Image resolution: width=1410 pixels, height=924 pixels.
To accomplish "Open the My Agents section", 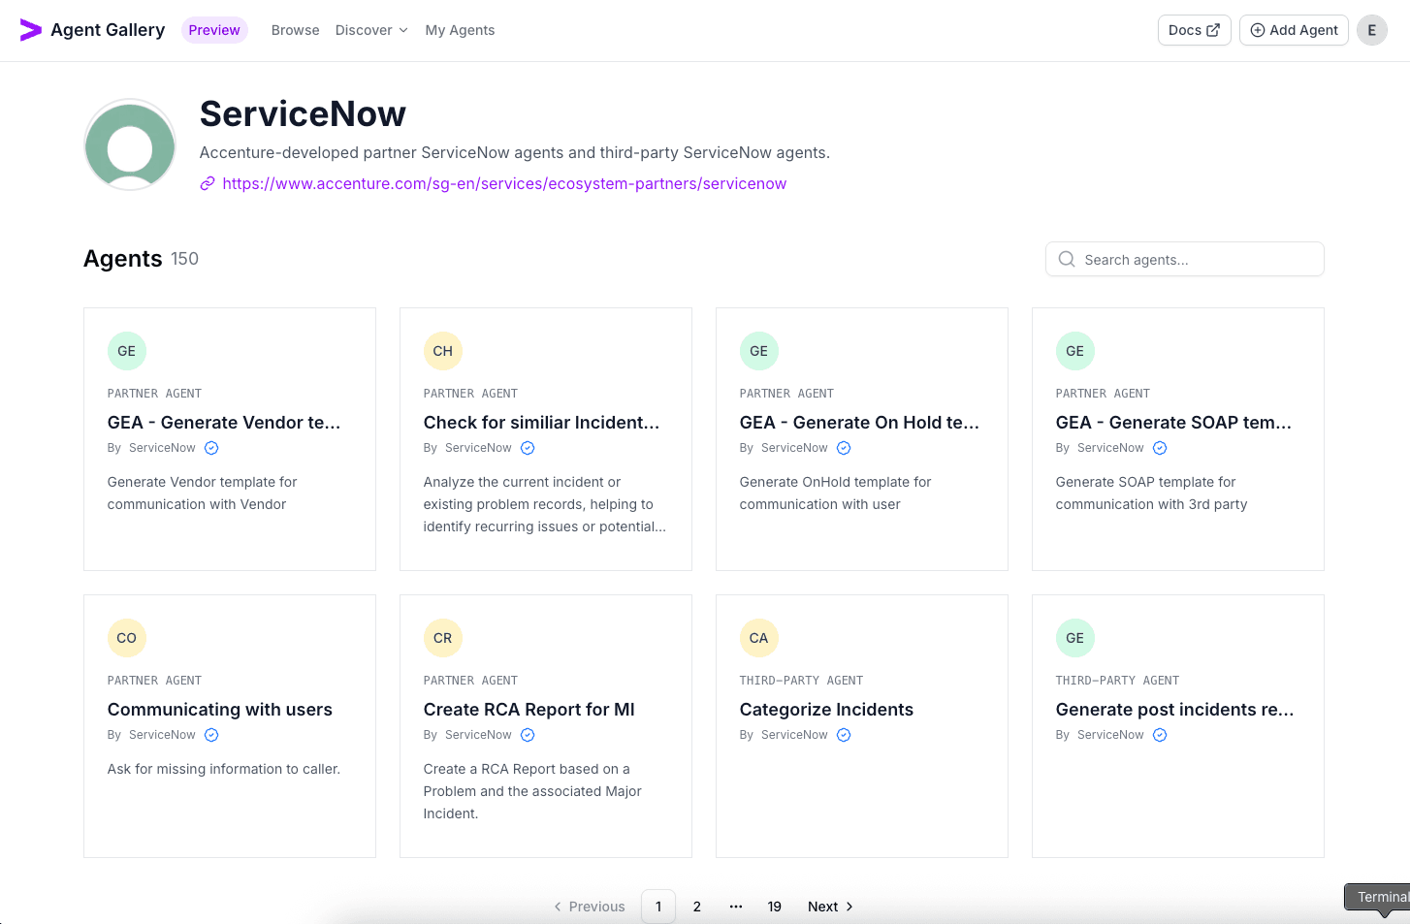I will click(x=460, y=30).
